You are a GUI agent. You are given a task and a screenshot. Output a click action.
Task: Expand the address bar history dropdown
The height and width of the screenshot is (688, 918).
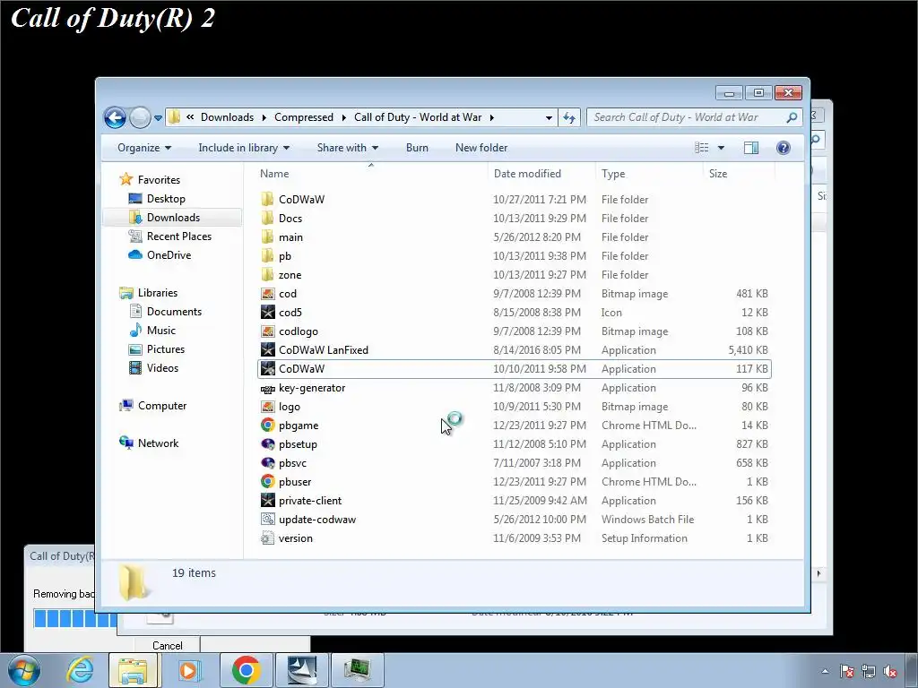pyautogui.click(x=549, y=117)
